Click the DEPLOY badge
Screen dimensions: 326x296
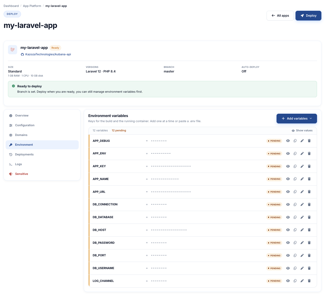(12, 14)
